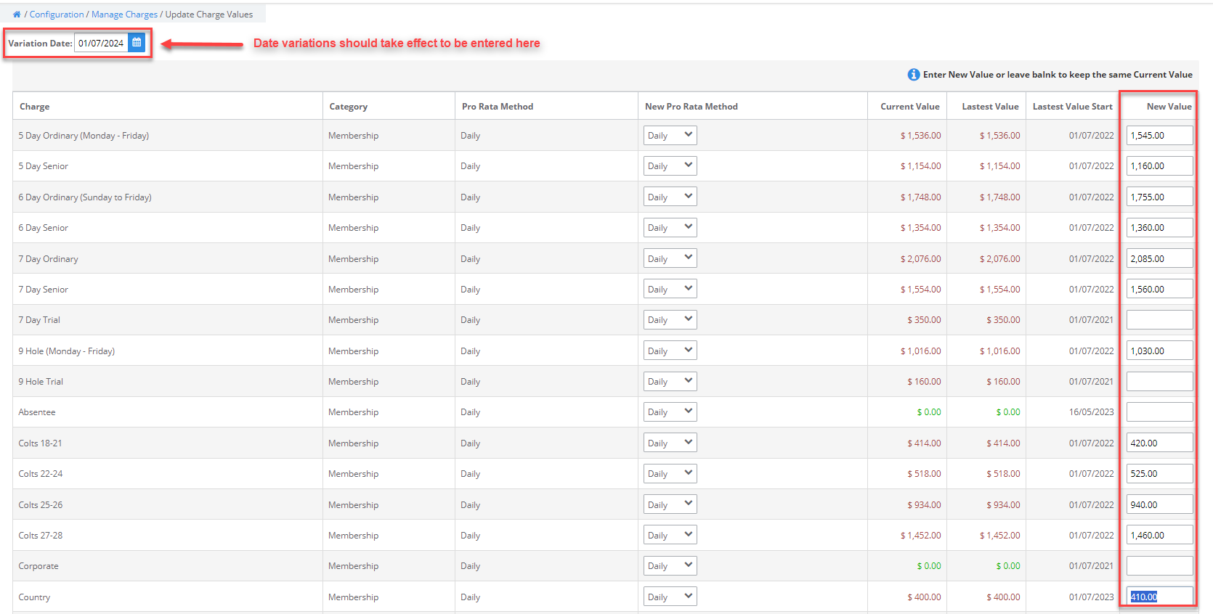Viewport: 1213px width, 614px height.
Task: Open New Pro Rata dropdown for Absentee
Action: pos(670,412)
